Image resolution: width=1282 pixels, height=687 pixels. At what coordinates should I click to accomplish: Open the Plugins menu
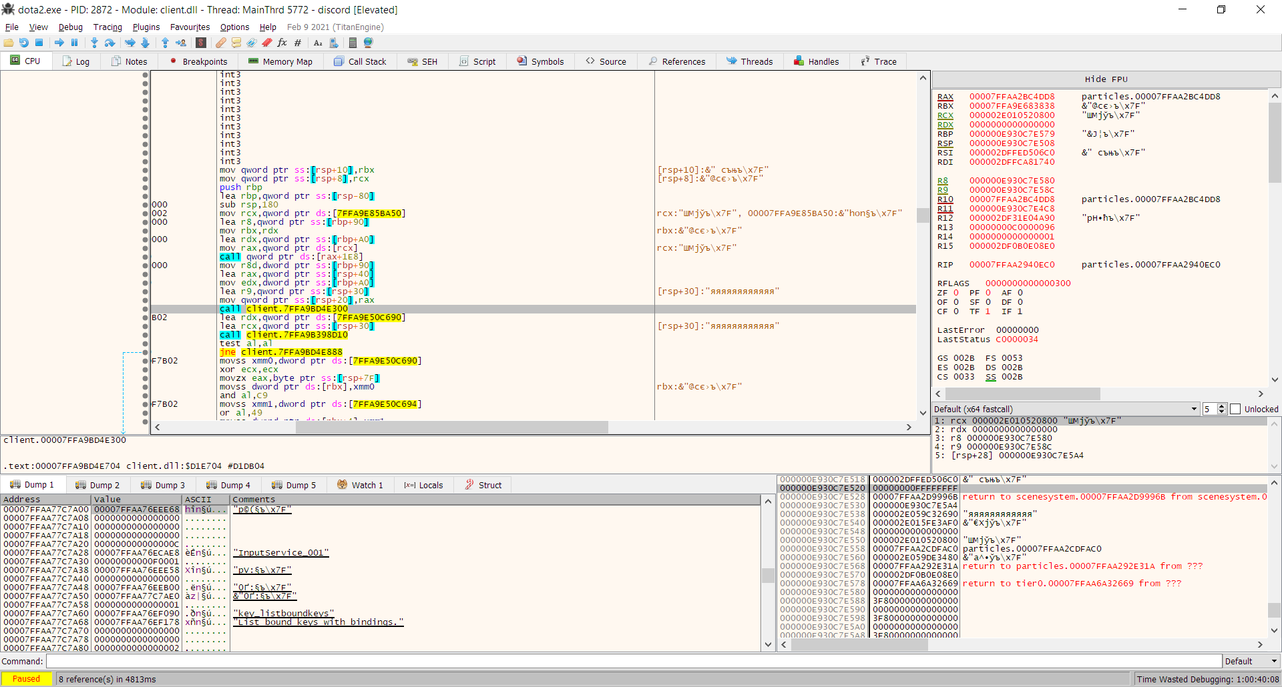point(146,27)
